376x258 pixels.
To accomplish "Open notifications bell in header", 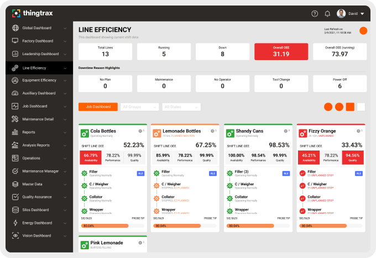I will pos(327,13).
